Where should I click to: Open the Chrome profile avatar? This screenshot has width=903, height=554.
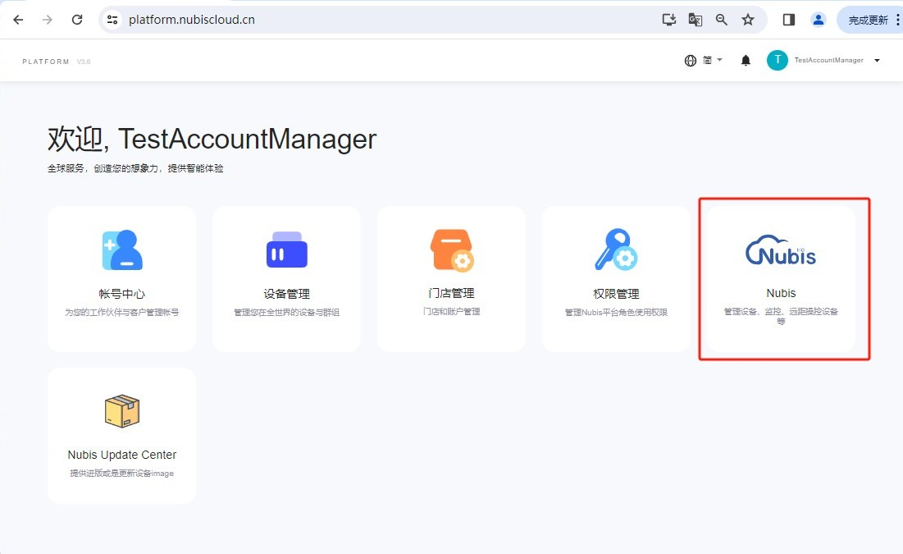coord(818,20)
